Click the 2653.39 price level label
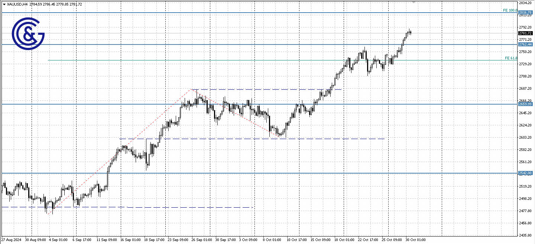Image resolution: width=535 pixels, height=244 pixels. 526,104
